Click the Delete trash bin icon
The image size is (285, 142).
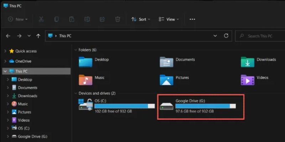pyautogui.click(x=118, y=19)
